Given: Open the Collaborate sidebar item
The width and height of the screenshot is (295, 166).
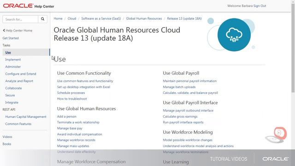Looking at the screenshot, I should coord(13,88).
